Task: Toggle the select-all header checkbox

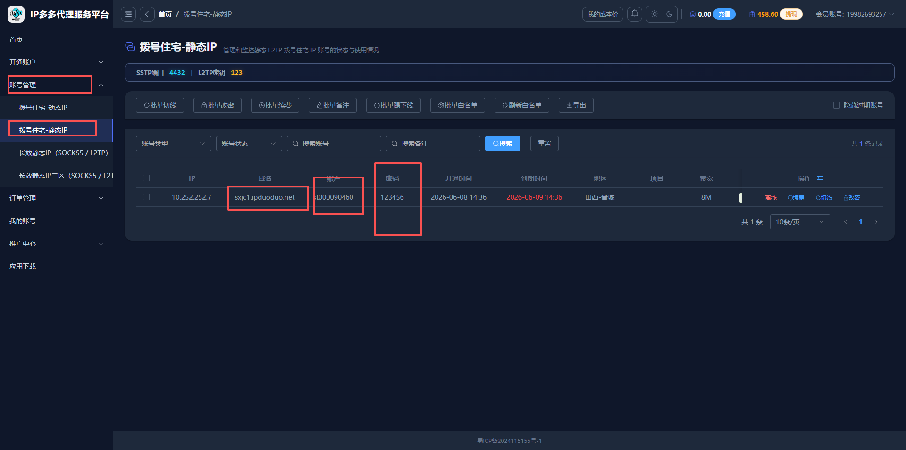Action: (x=146, y=178)
